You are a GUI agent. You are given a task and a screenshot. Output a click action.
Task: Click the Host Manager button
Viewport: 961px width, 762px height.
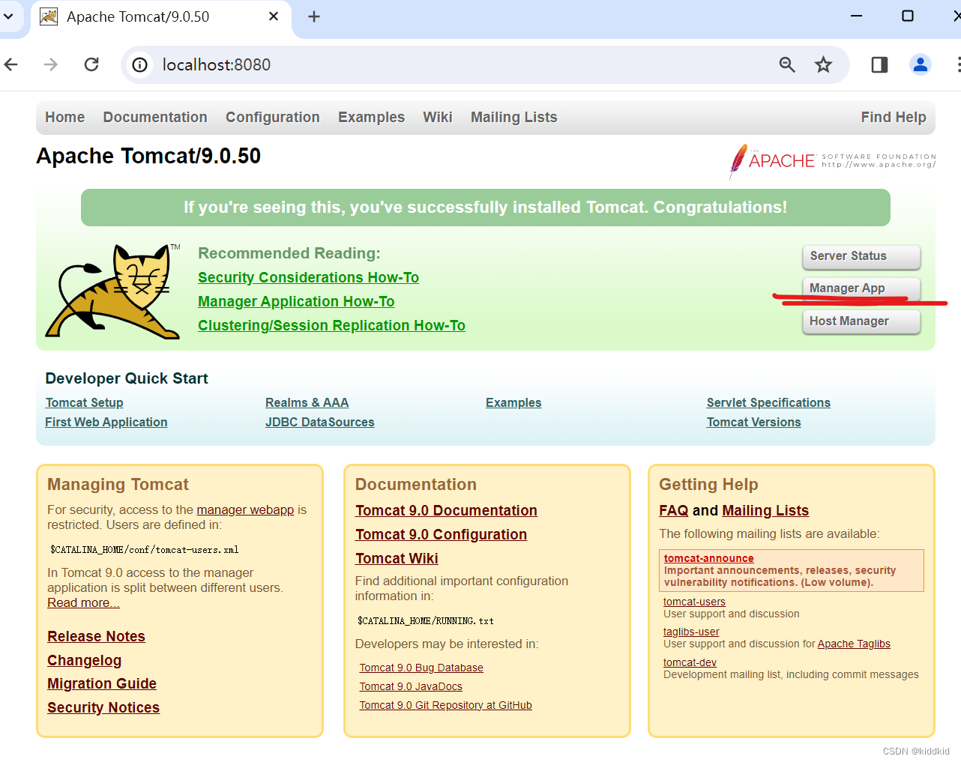click(x=861, y=321)
